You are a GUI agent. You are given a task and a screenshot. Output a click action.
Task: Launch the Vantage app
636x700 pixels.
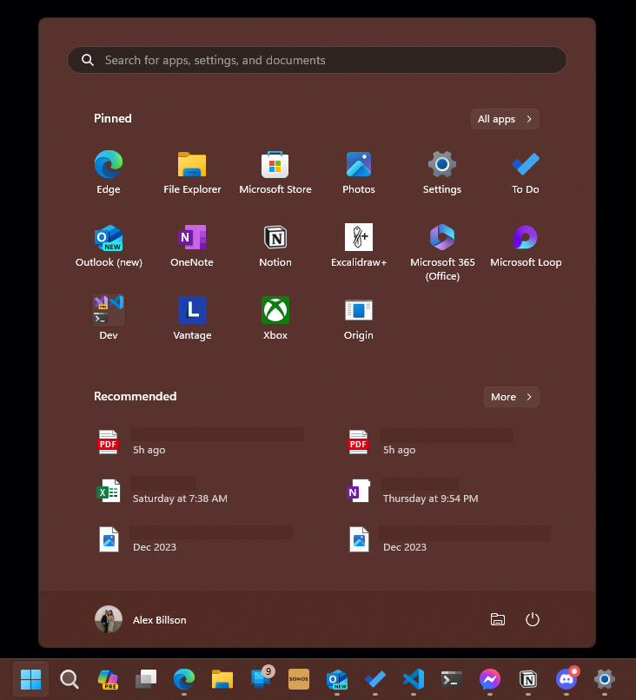(x=192, y=318)
